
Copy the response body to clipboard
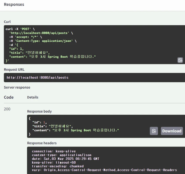coord(154,131)
